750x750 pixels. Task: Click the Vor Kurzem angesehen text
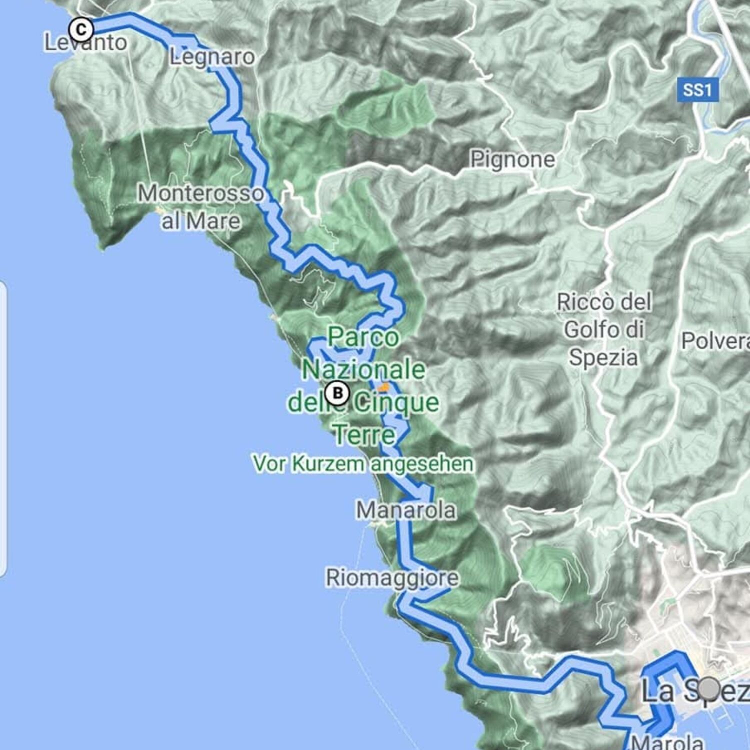click(363, 463)
